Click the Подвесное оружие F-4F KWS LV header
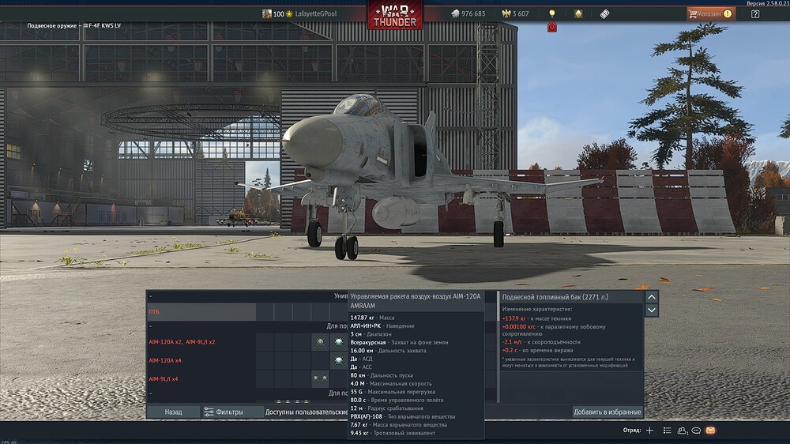The image size is (790, 444). (x=74, y=25)
